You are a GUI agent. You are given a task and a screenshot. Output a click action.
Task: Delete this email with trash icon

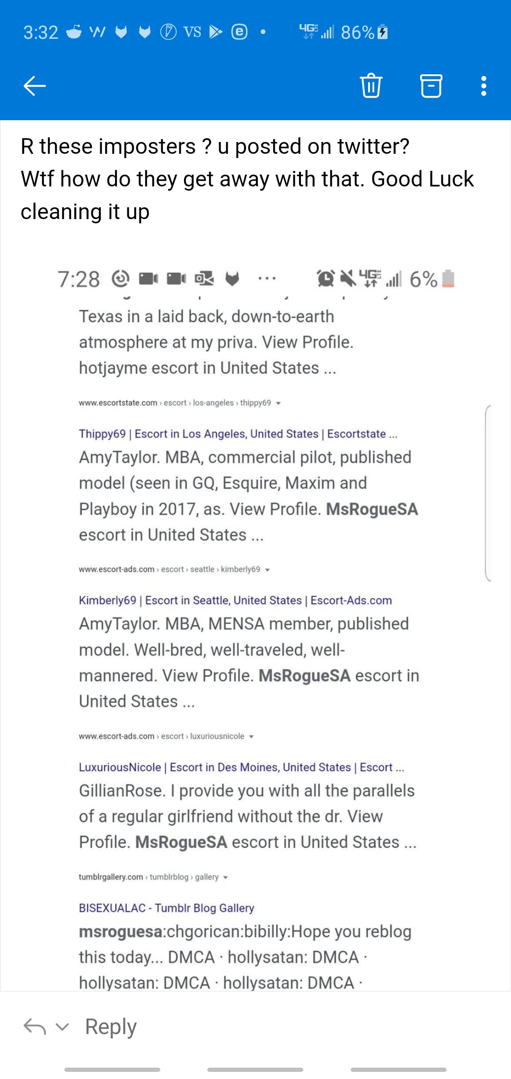tap(371, 86)
